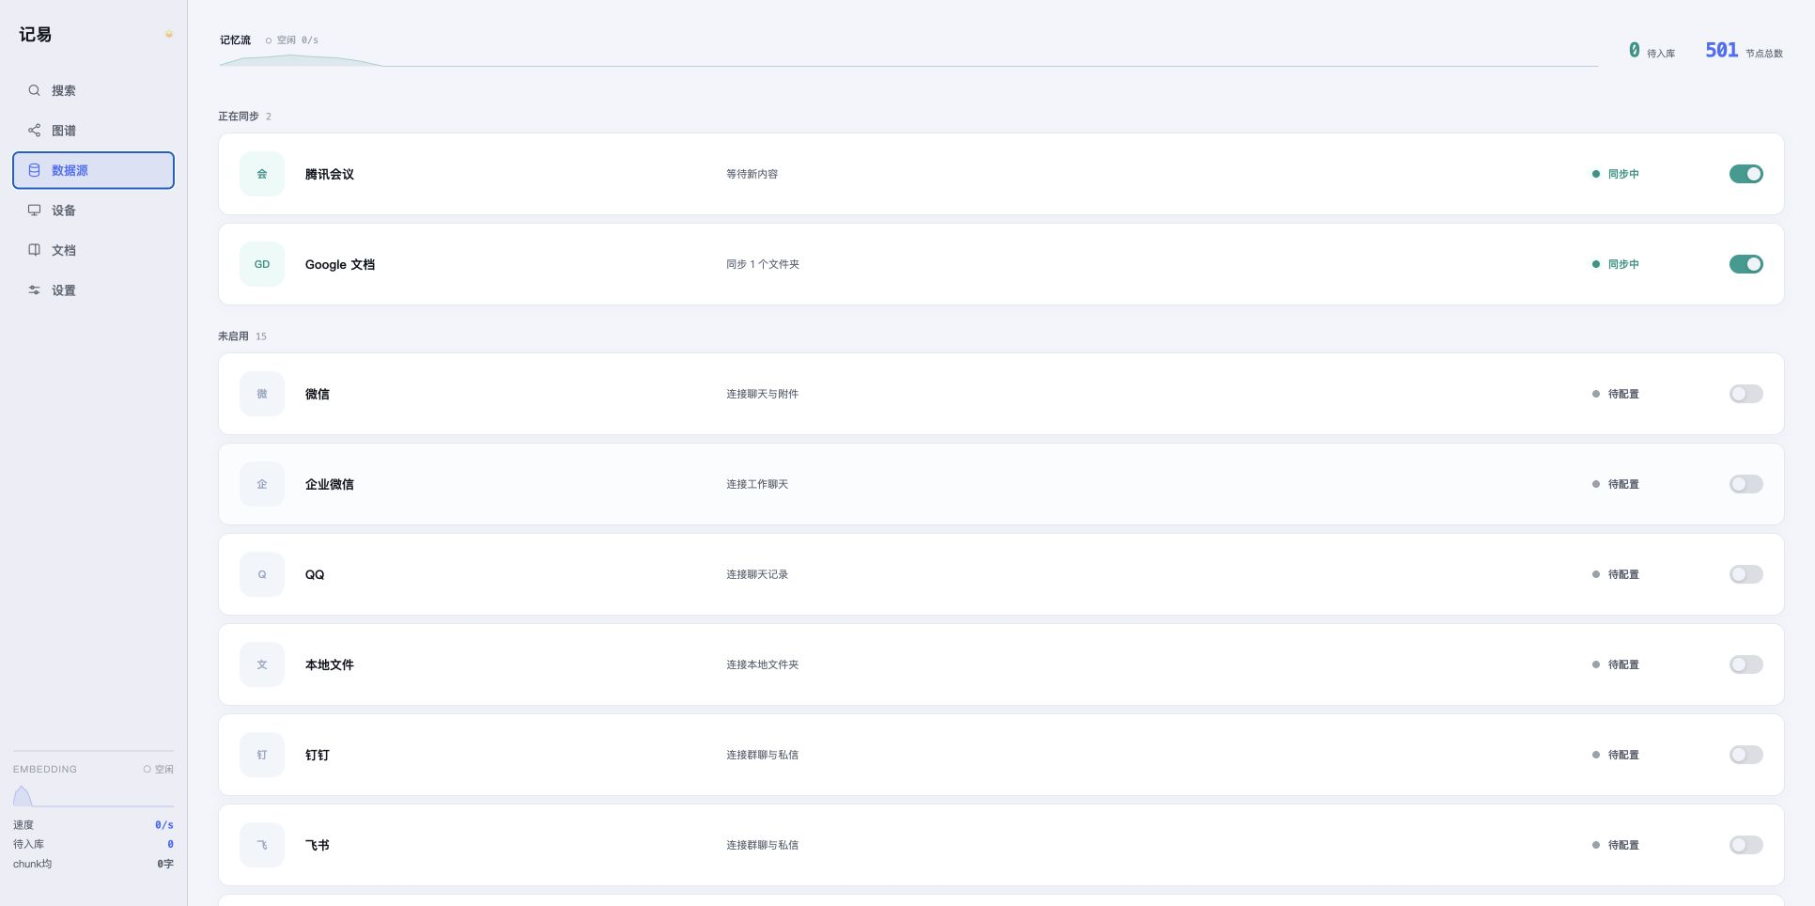
Task: Click the sun icon beside the 记易 logo
Action: [x=169, y=35]
